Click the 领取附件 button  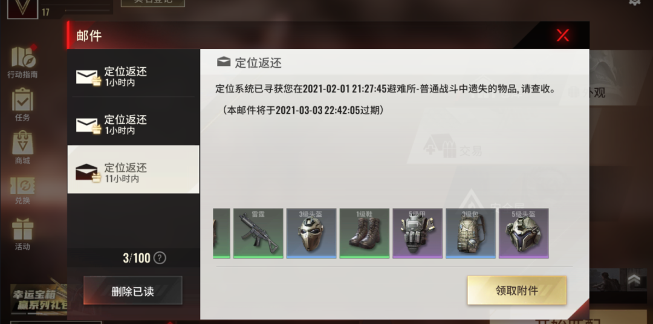517,290
